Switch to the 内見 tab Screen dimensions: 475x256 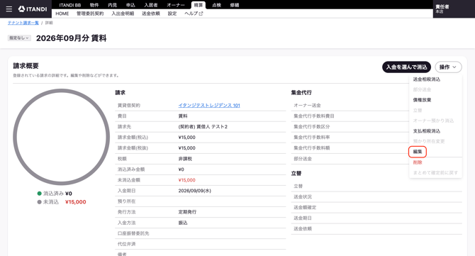(113, 5)
